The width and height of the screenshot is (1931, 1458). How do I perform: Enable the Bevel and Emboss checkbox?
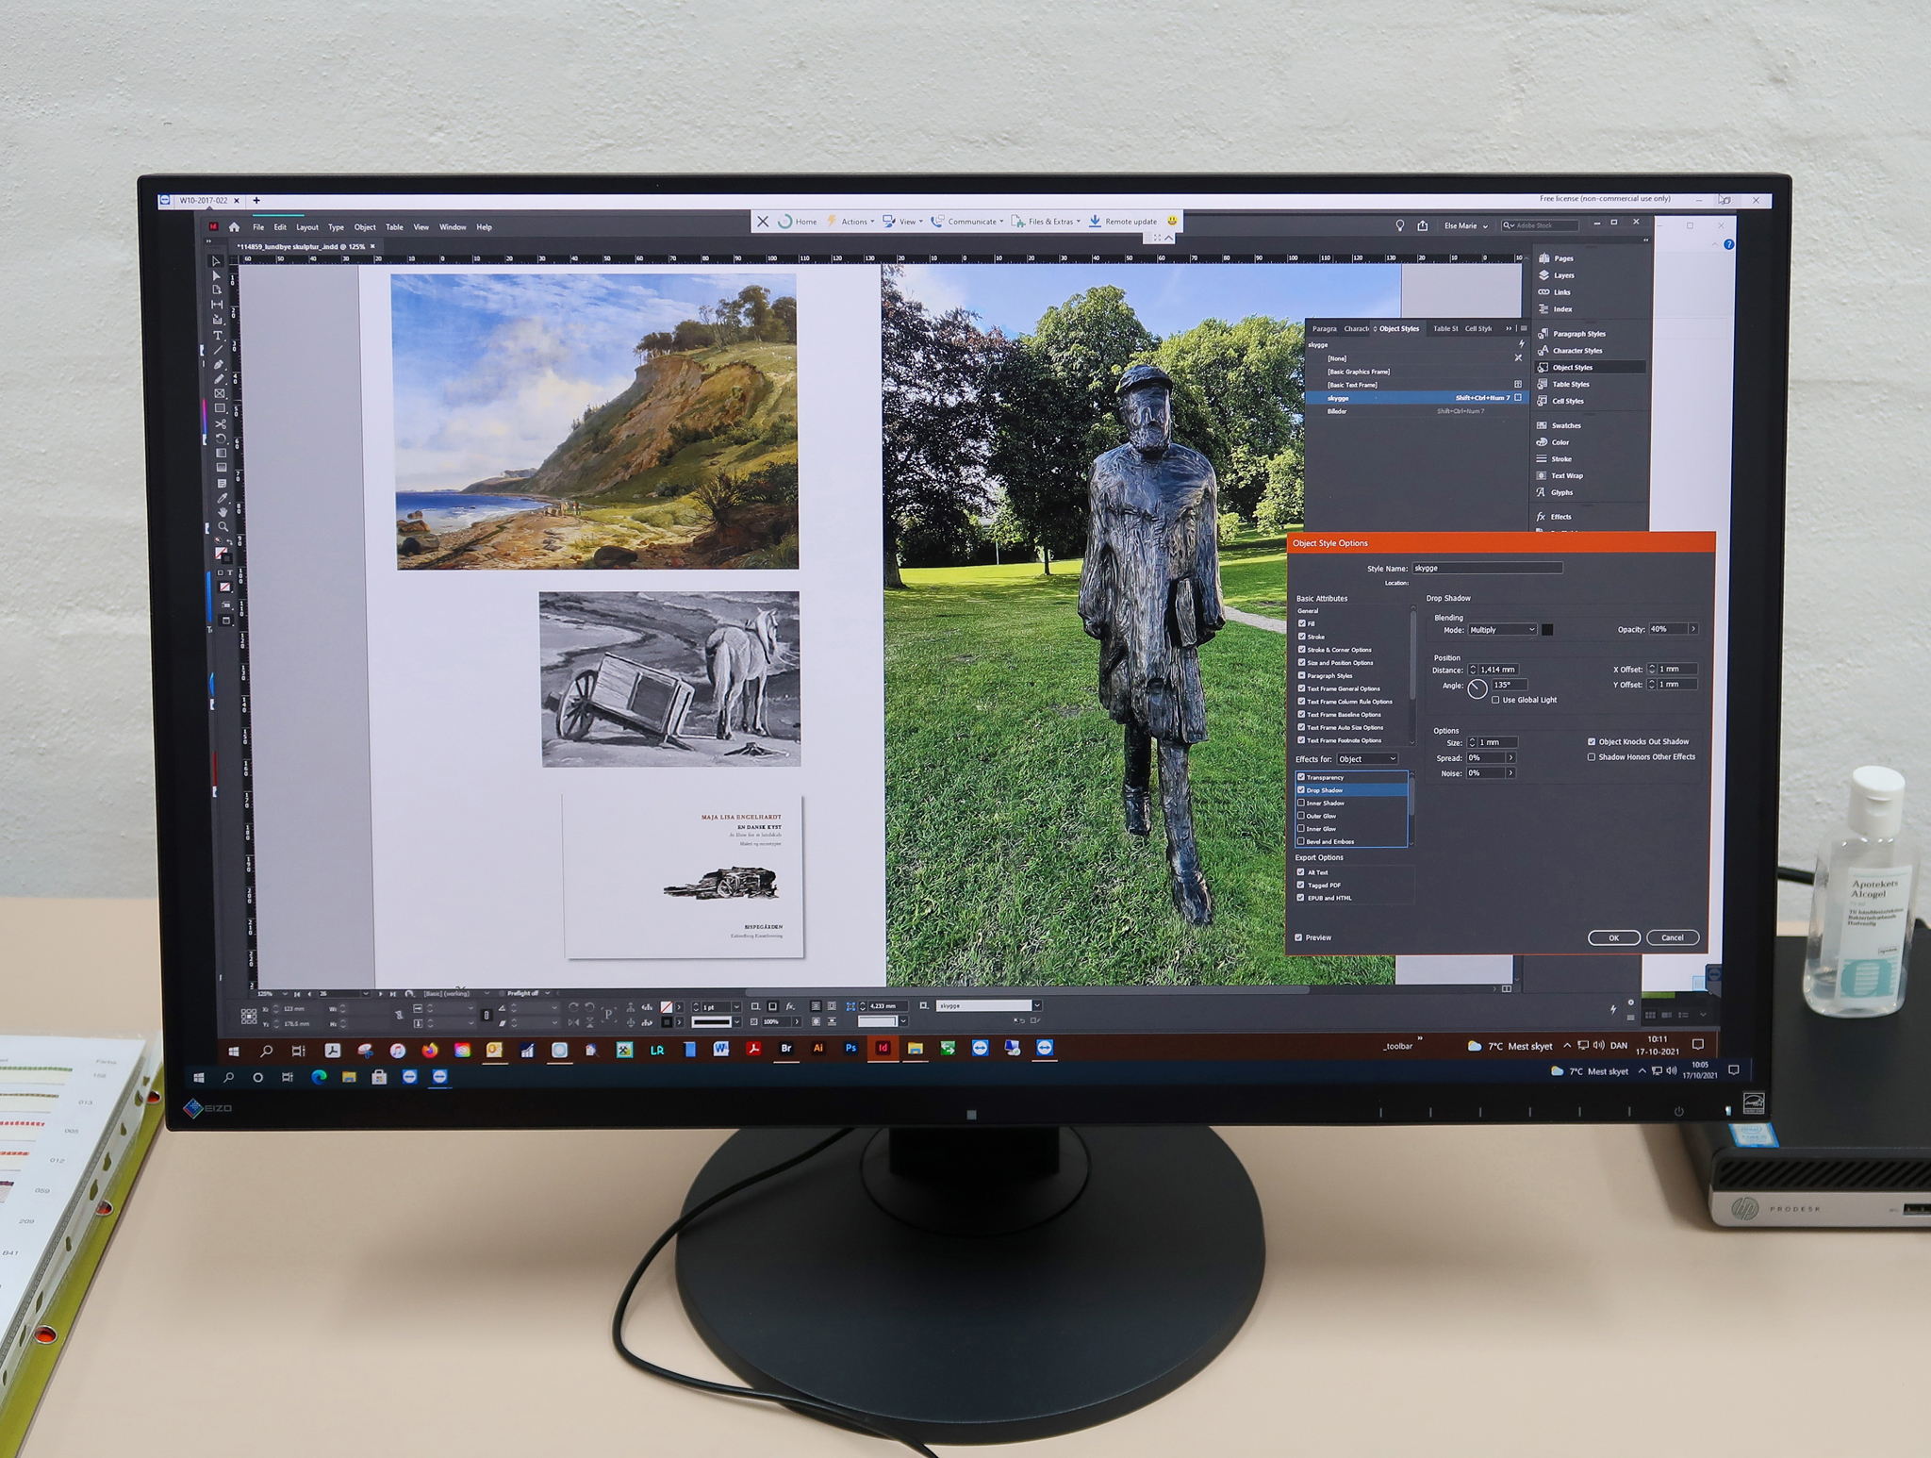tap(1301, 841)
